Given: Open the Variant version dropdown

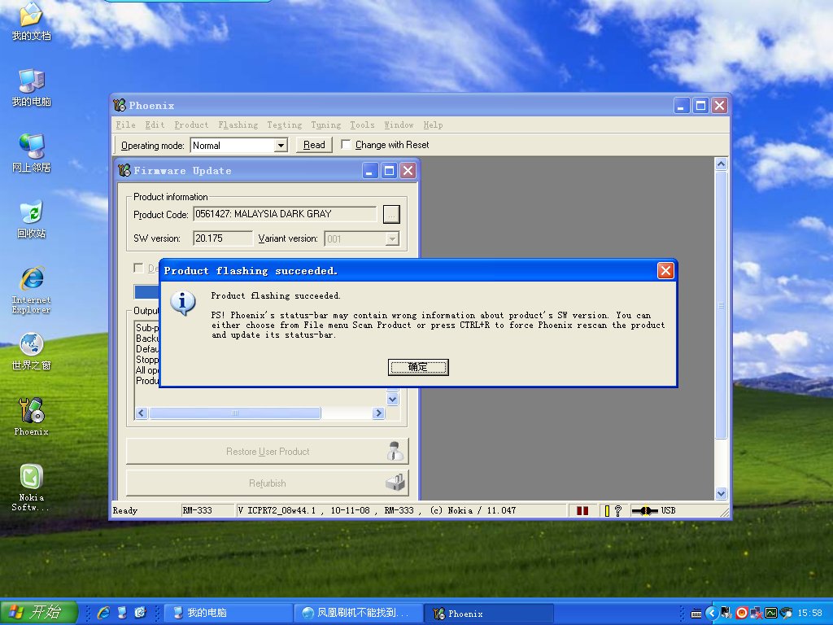Looking at the screenshot, I should point(392,238).
